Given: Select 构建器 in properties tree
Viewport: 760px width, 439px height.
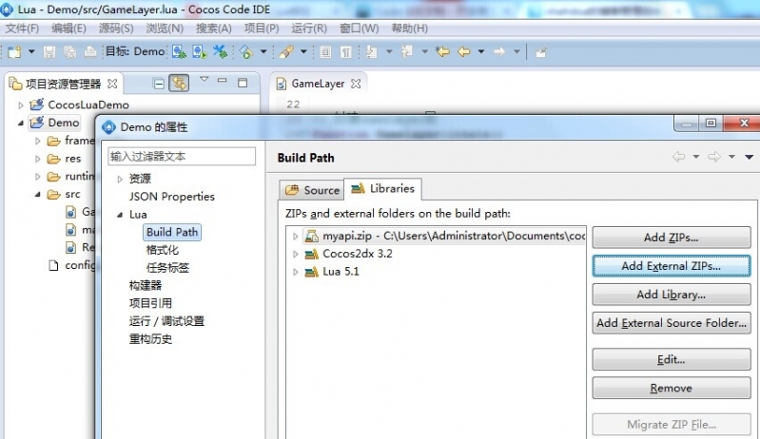Looking at the screenshot, I should (x=146, y=286).
